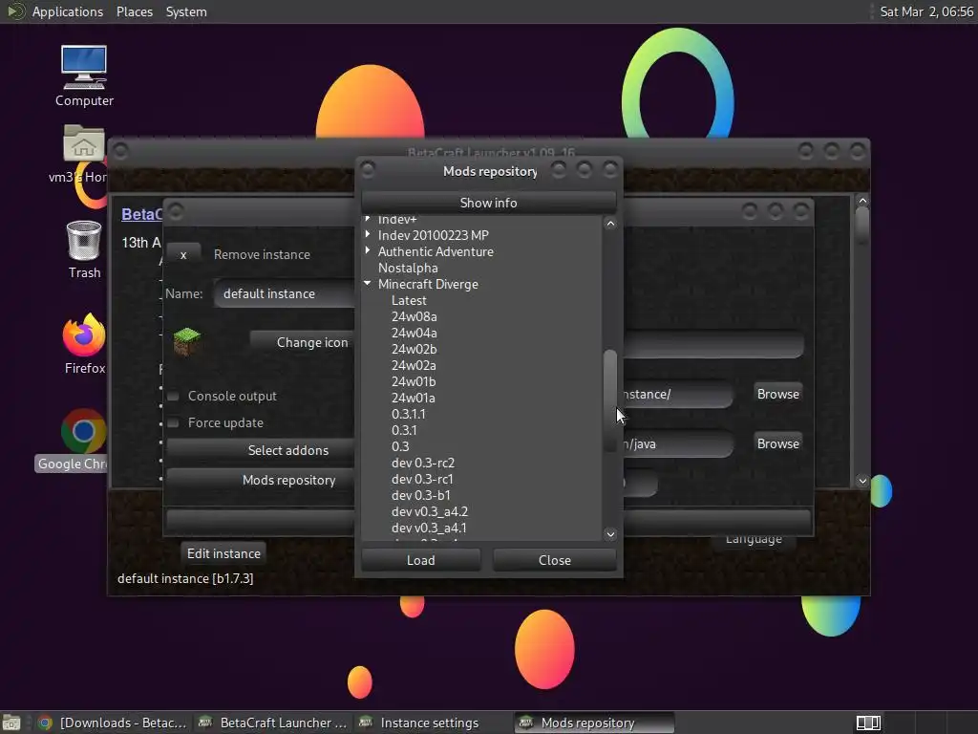Click the Close button in Mods repository
This screenshot has height=734, width=978.
(x=555, y=560)
